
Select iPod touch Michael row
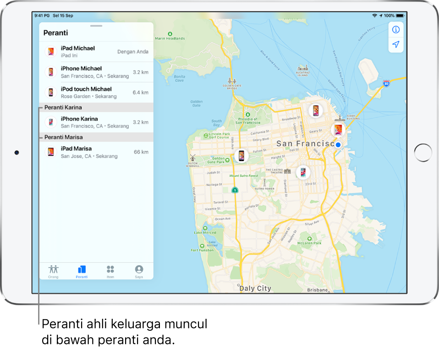96,93
